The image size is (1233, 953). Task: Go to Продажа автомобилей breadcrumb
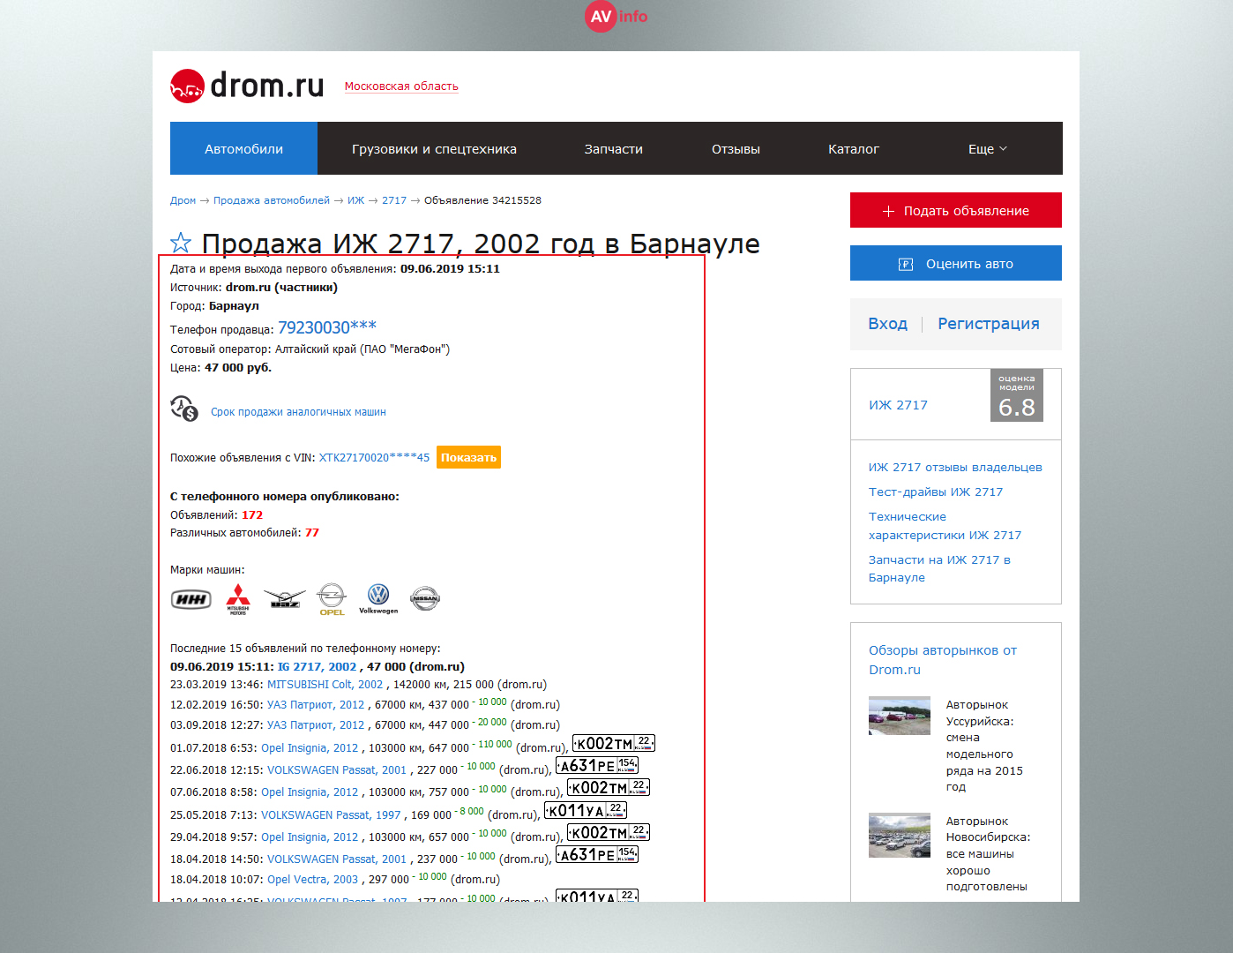tap(272, 200)
